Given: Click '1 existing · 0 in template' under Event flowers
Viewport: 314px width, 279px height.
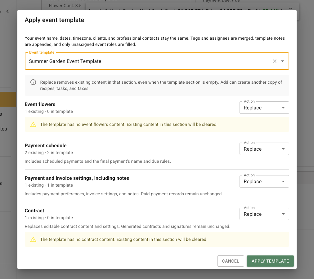Looking at the screenshot, I should point(49,112).
